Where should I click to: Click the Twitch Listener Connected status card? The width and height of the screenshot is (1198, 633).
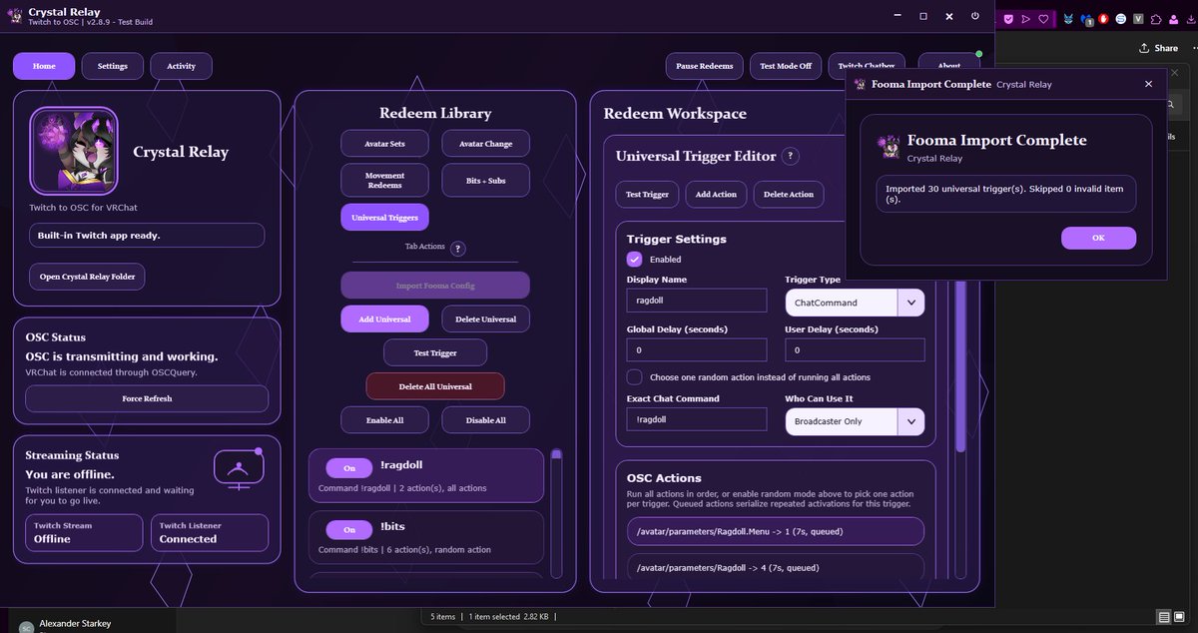pos(209,532)
